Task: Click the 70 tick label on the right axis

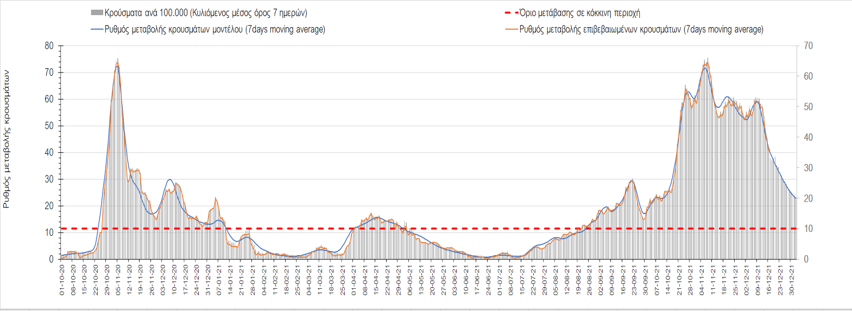Action: pyautogui.click(x=808, y=46)
